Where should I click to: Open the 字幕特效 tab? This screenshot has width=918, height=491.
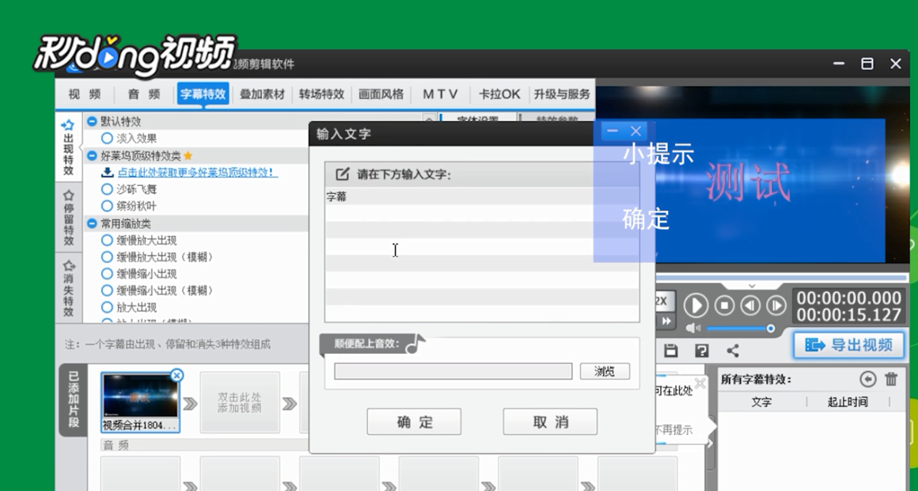pyautogui.click(x=203, y=93)
